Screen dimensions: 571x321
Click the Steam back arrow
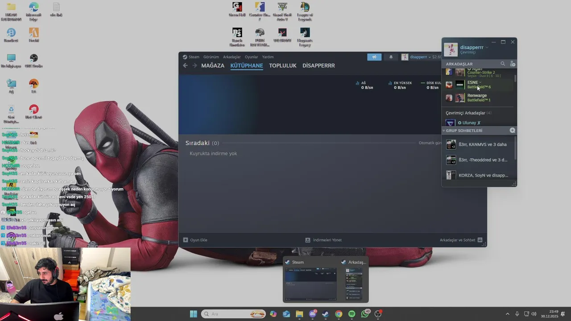(185, 66)
